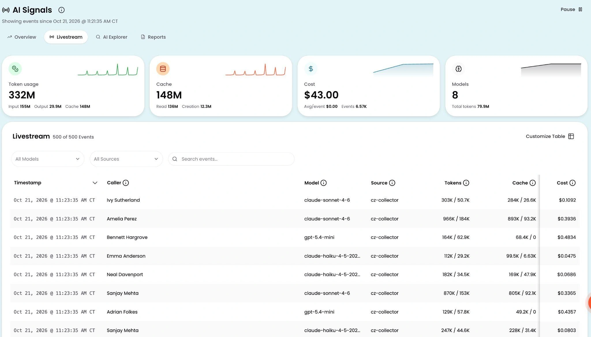Expand the All Sources dropdown

126,159
